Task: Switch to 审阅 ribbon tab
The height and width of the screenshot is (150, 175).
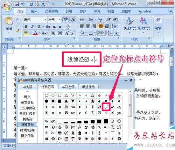Action: tap(97, 11)
